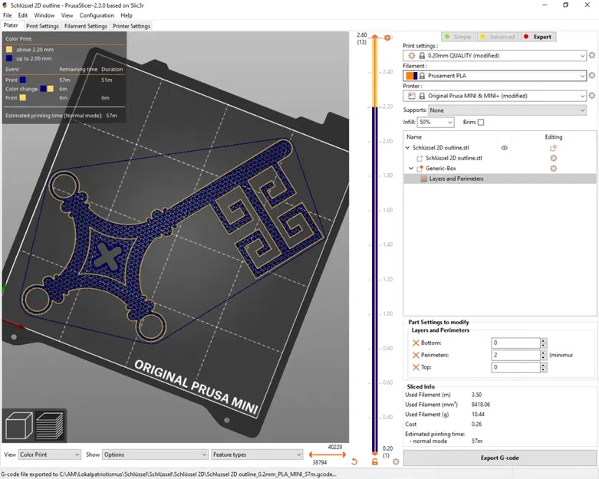Click the orange reset arrow below the slider
Screen dimensions: 599x479
(x=354, y=461)
